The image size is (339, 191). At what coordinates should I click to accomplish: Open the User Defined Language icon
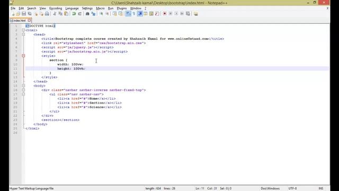pos(146,14)
